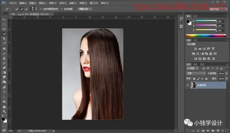Select the Brush tool

[4, 53]
